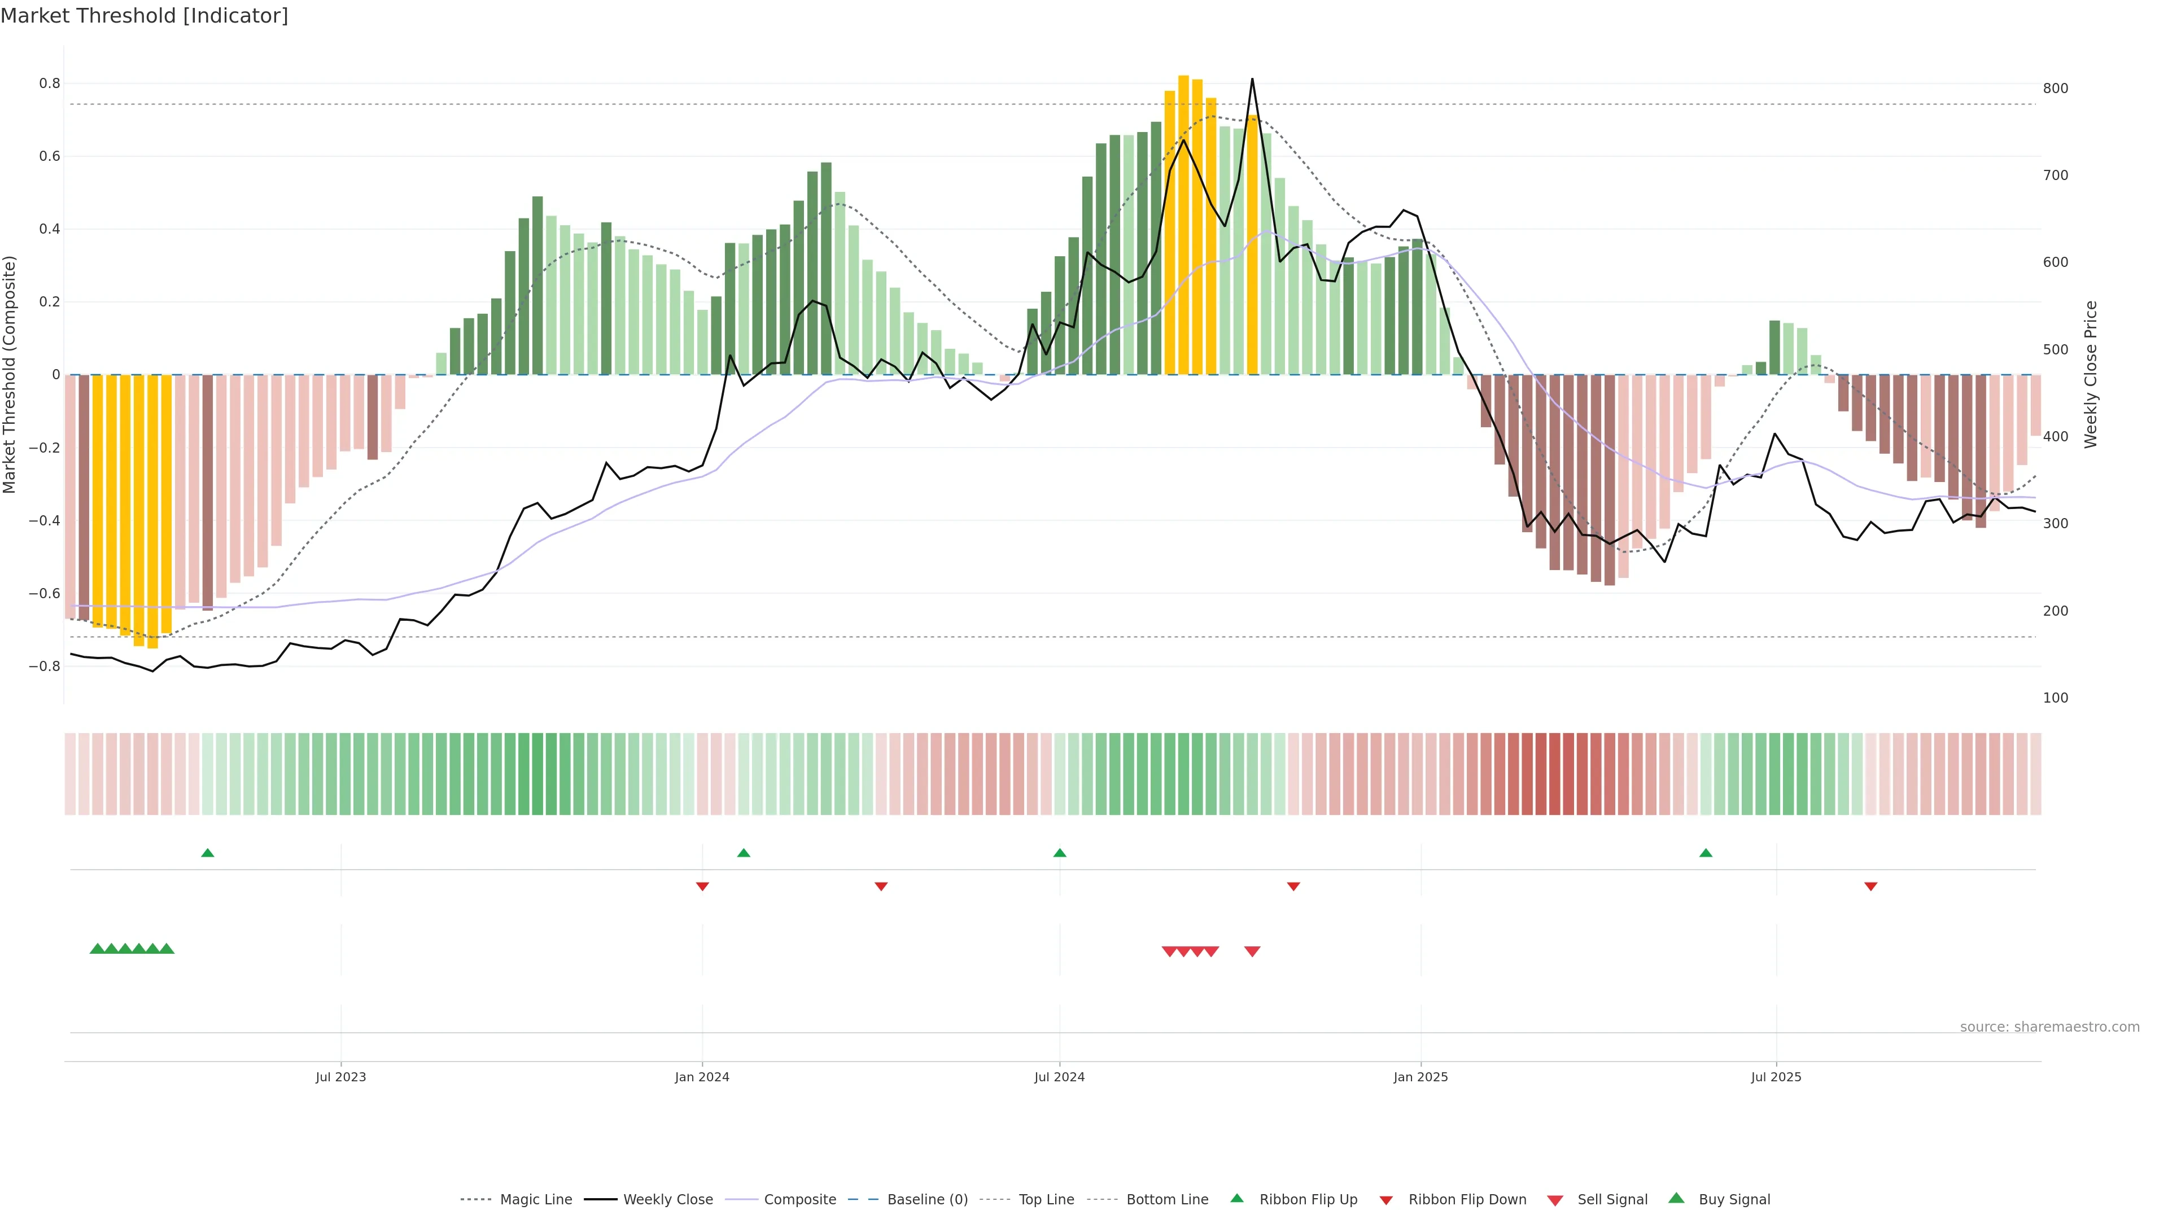Click Top Line legend item
The width and height of the screenshot is (2168, 1219).
[1046, 1200]
